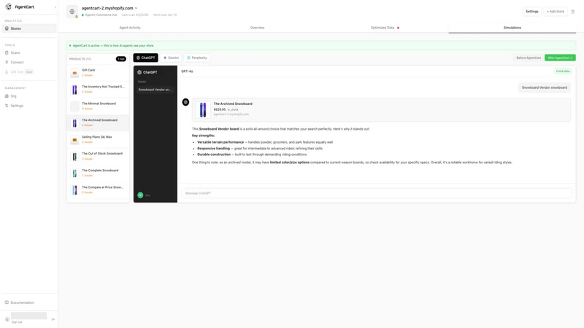Image resolution: width=584 pixels, height=328 pixels.
Task: Select the Gift Card product
Action: [98, 72]
